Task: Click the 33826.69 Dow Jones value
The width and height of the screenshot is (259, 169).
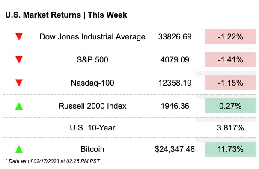Action: pyautogui.click(x=175, y=37)
